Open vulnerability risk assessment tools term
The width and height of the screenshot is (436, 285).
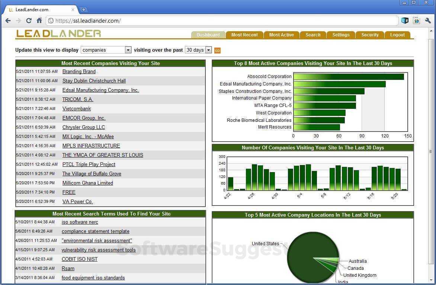click(x=99, y=250)
